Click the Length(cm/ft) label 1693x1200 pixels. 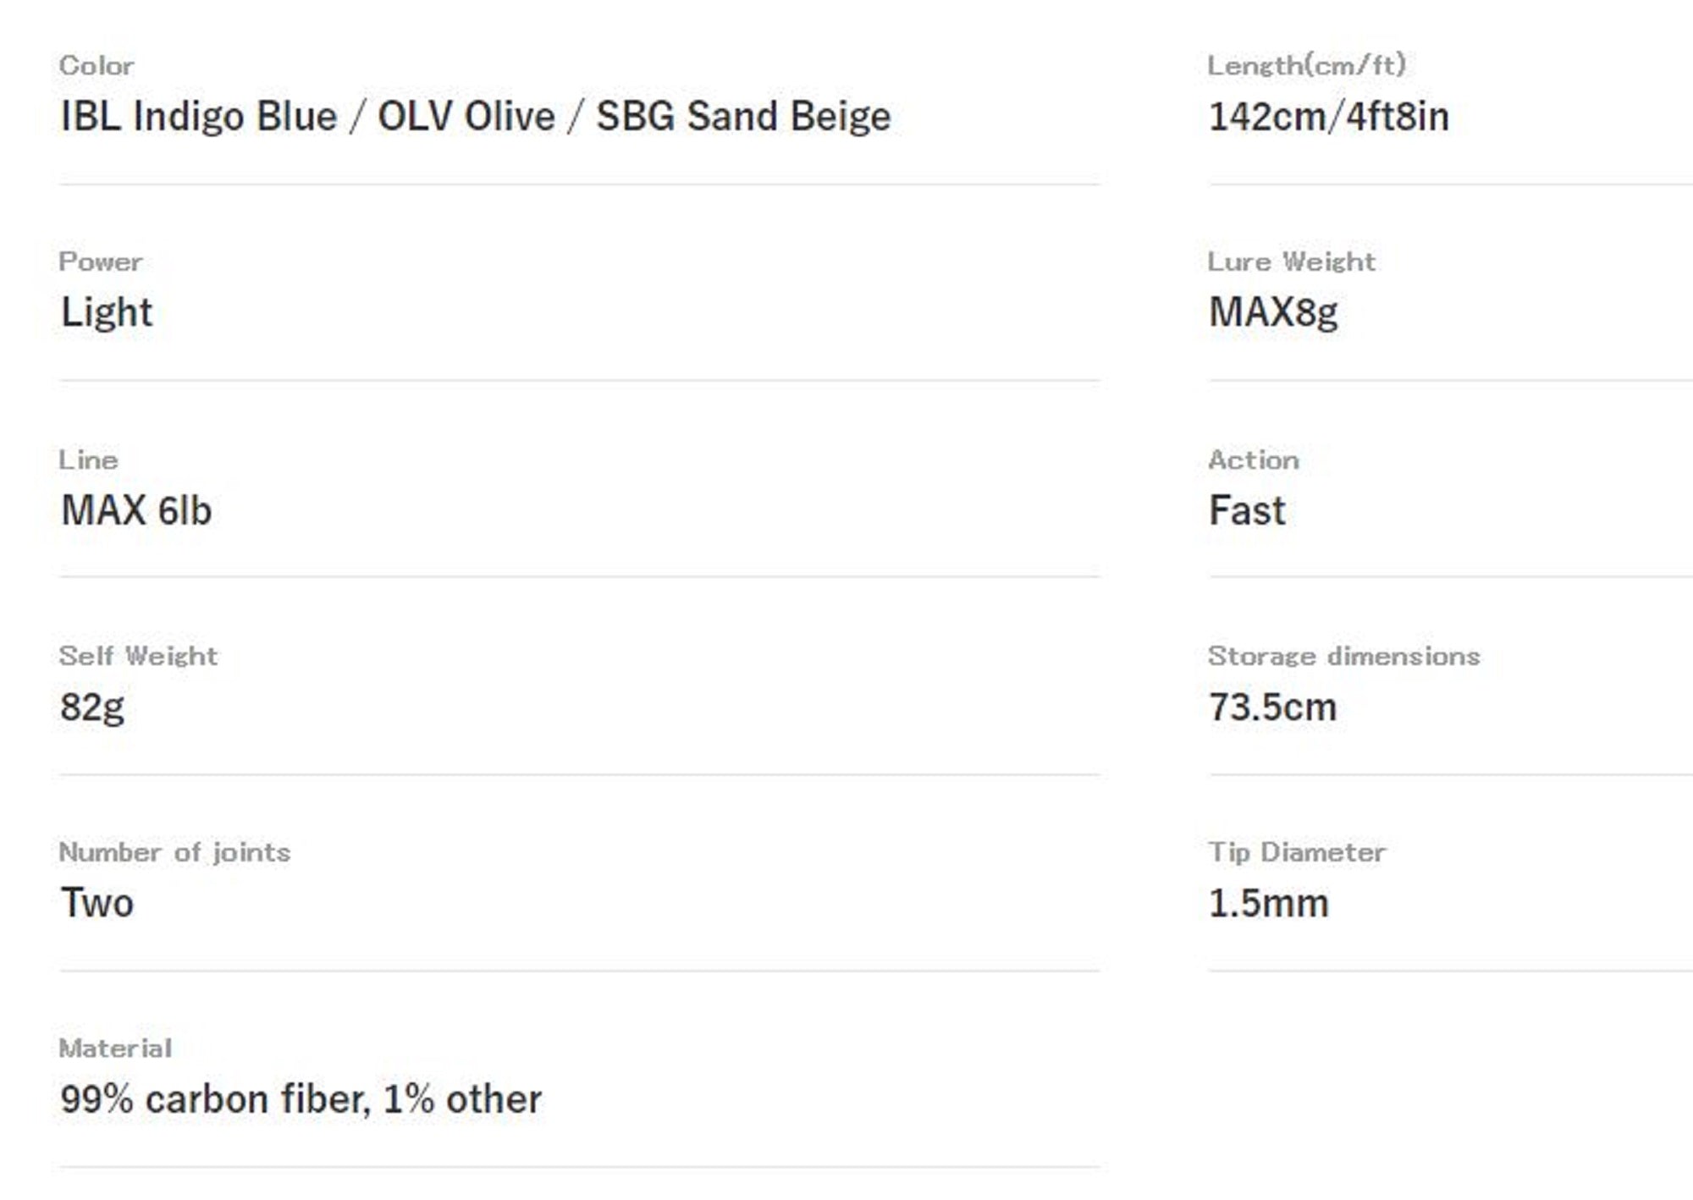(x=1306, y=65)
